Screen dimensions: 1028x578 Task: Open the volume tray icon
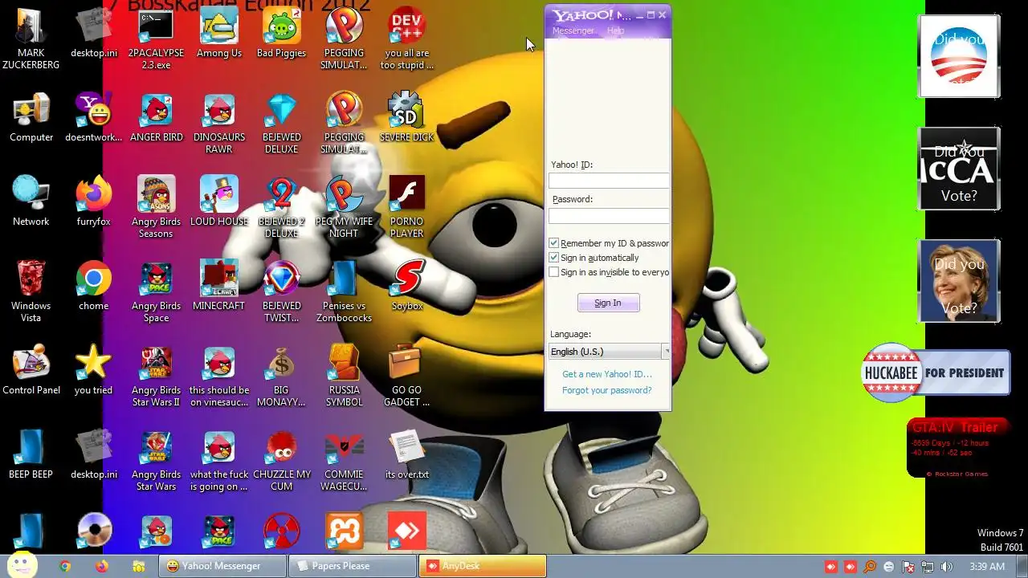pyautogui.click(x=947, y=567)
